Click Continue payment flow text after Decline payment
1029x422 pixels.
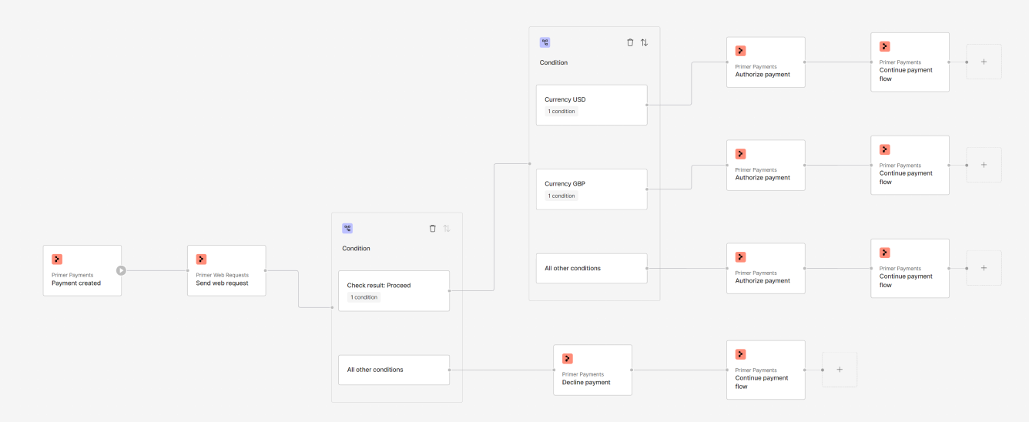pos(762,382)
